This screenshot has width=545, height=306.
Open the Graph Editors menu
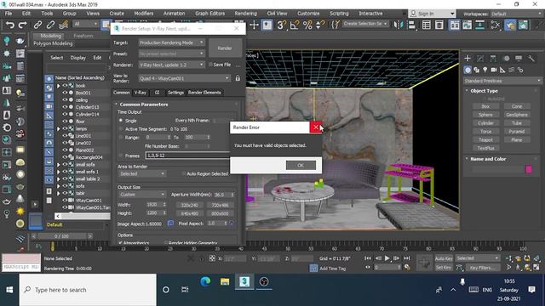point(210,14)
